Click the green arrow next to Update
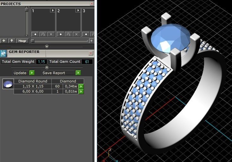Viewport: 232px width, 162px height. [x=32, y=73]
